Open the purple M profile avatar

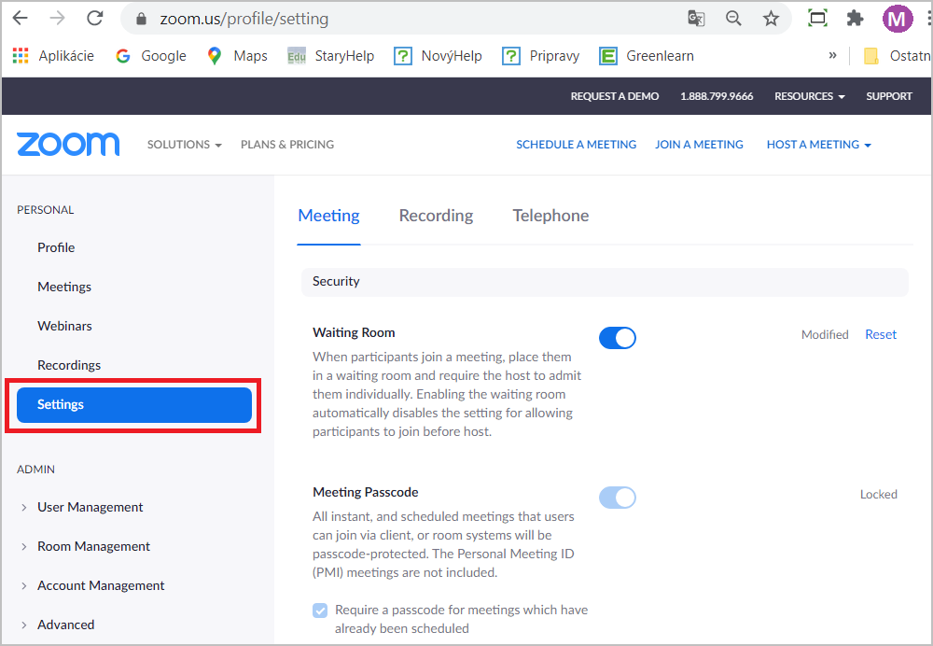click(x=898, y=19)
